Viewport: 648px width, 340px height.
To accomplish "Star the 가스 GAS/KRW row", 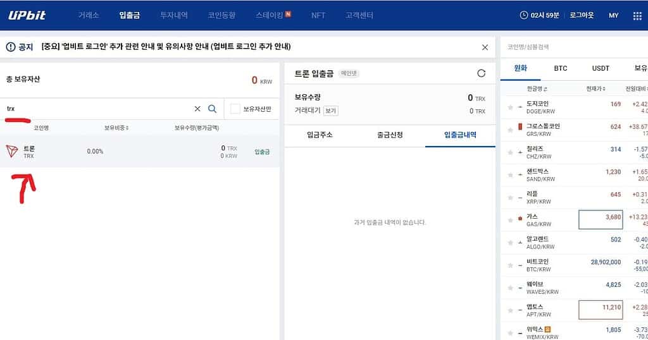I will [511, 221].
